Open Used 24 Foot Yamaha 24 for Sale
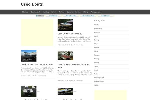 click(37, 65)
